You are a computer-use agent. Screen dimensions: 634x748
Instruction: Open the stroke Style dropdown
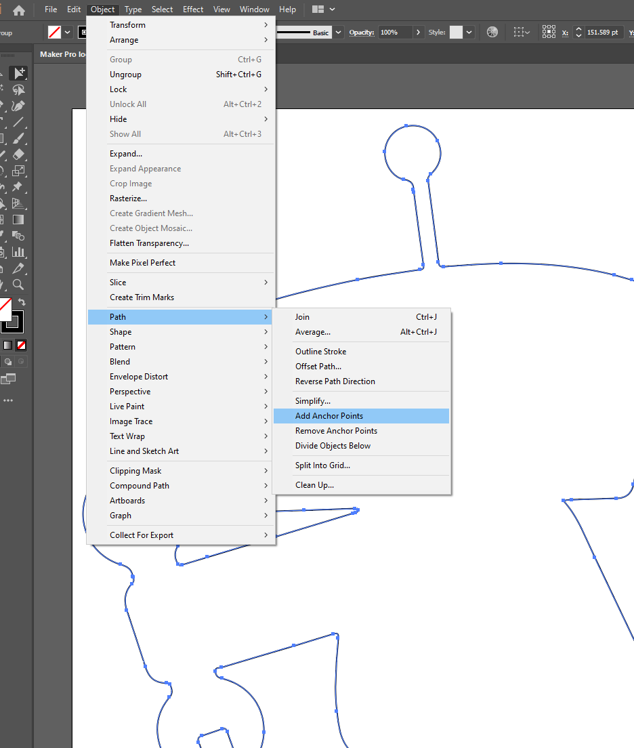468,32
